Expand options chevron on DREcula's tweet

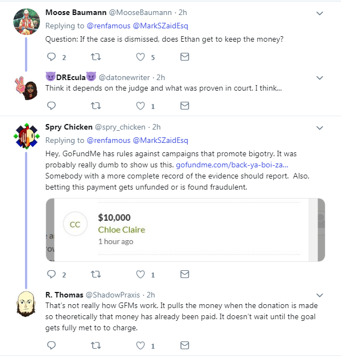320,78
